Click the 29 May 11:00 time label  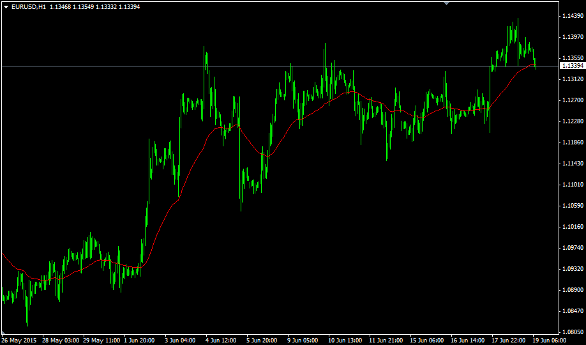[x=101, y=341]
